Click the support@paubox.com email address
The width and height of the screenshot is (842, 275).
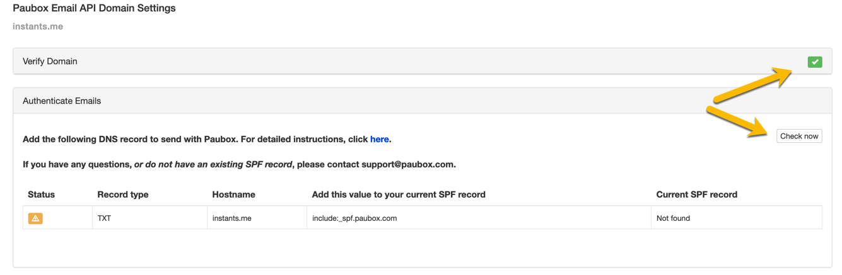pyautogui.click(x=407, y=164)
